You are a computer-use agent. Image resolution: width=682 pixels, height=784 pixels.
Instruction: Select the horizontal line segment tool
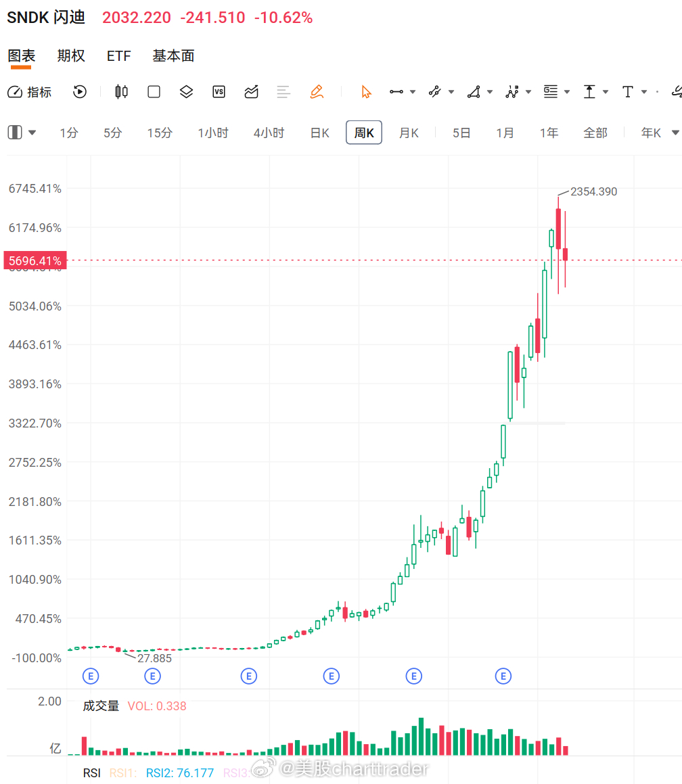click(x=396, y=92)
